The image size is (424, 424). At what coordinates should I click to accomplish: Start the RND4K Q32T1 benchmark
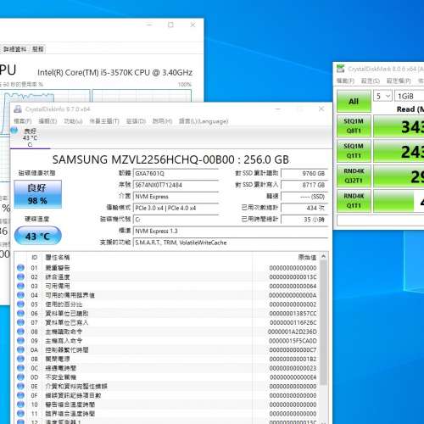354,176
